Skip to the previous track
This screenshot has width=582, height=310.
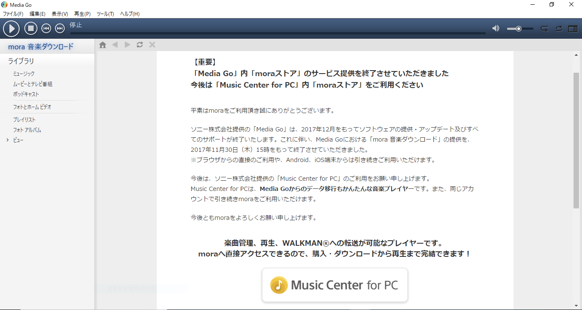[x=46, y=28]
